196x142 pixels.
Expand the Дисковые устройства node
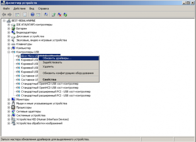point(9,36)
